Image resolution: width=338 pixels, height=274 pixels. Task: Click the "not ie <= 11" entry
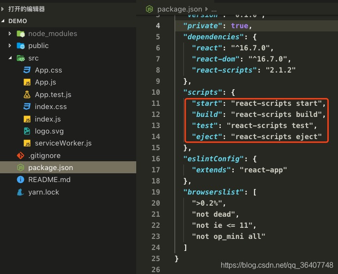[x=222, y=225]
